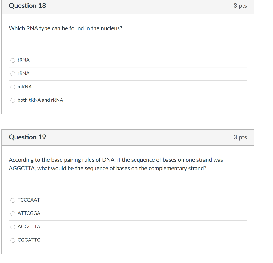Click the Question 19 prompt text
The width and height of the screenshot is (273, 263).
tap(116, 164)
